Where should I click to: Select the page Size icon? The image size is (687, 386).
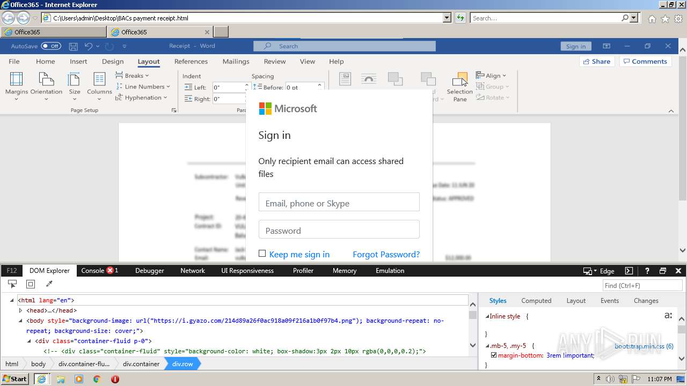click(x=74, y=79)
